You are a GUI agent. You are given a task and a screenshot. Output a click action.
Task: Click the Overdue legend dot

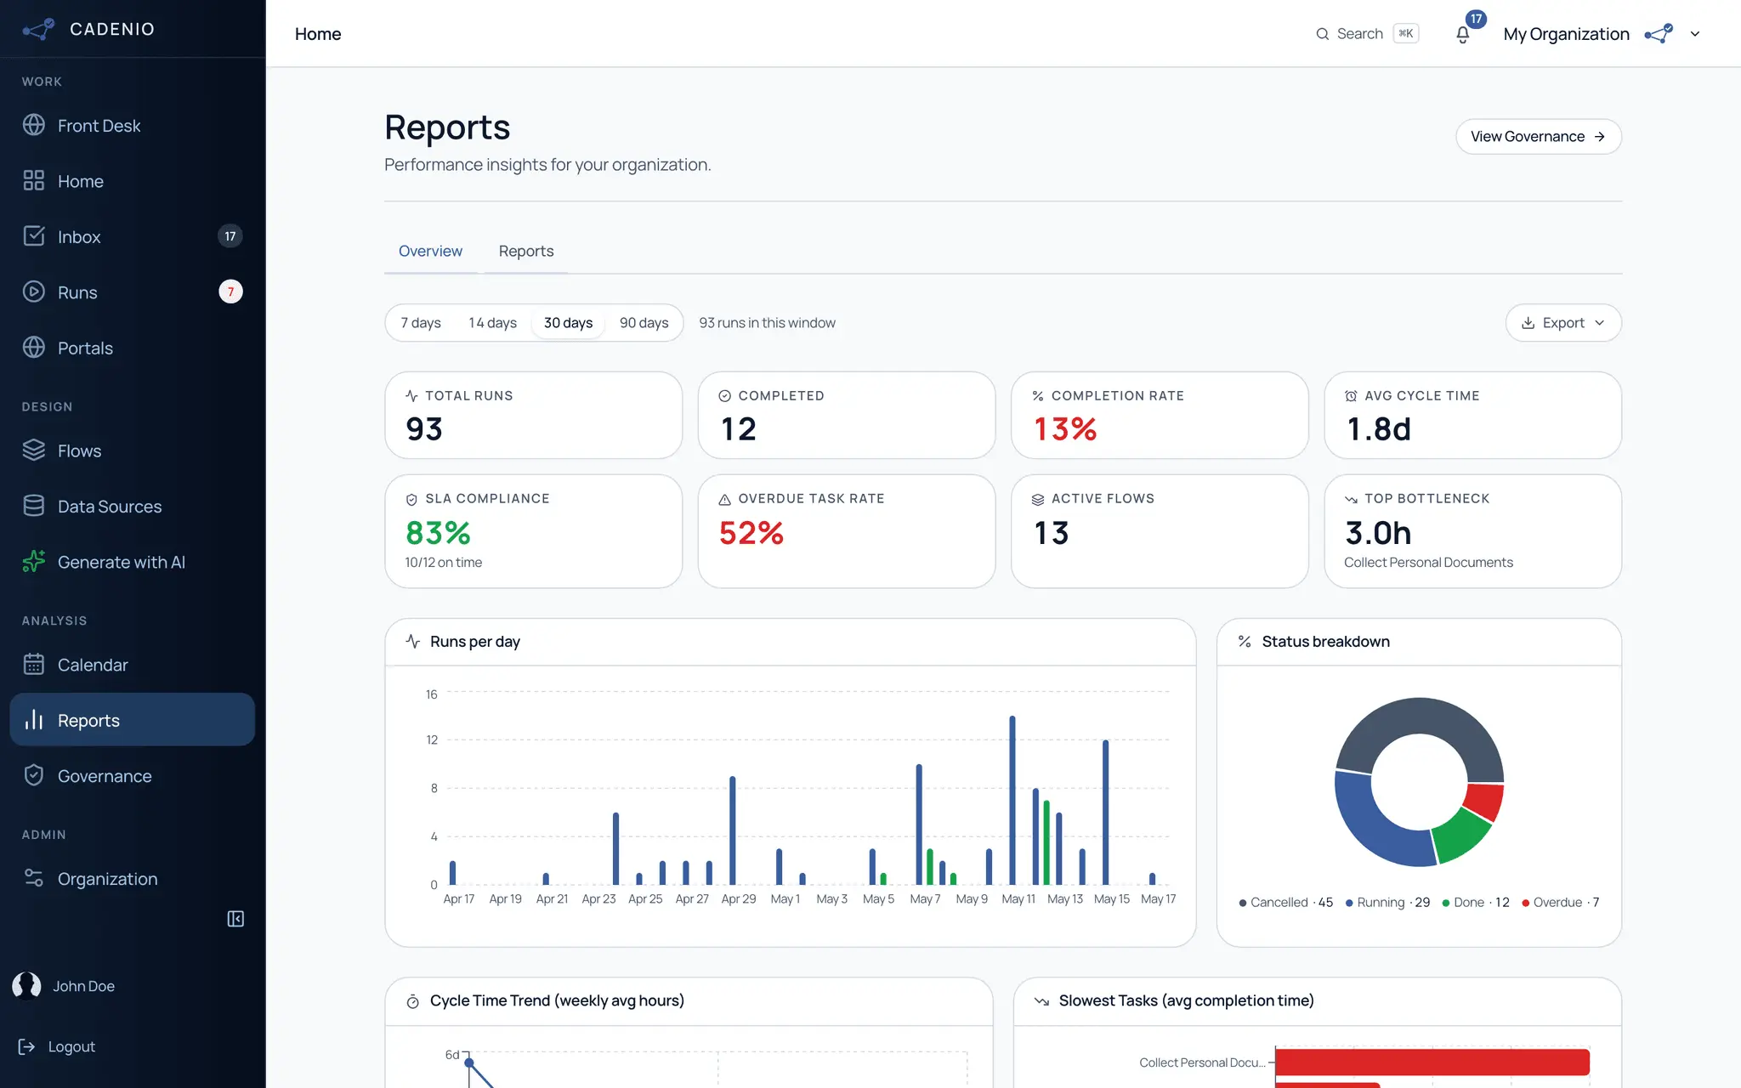click(1526, 903)
